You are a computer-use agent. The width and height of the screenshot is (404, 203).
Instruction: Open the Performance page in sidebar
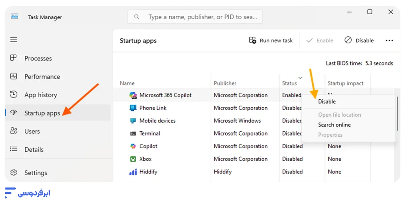[x=42, y=76]
